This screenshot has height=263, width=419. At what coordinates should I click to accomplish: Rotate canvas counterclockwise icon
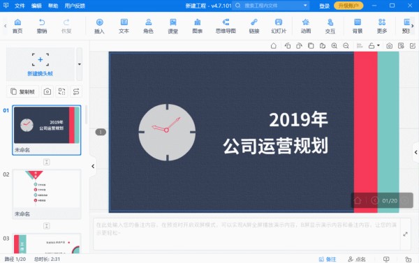point(288,46)
